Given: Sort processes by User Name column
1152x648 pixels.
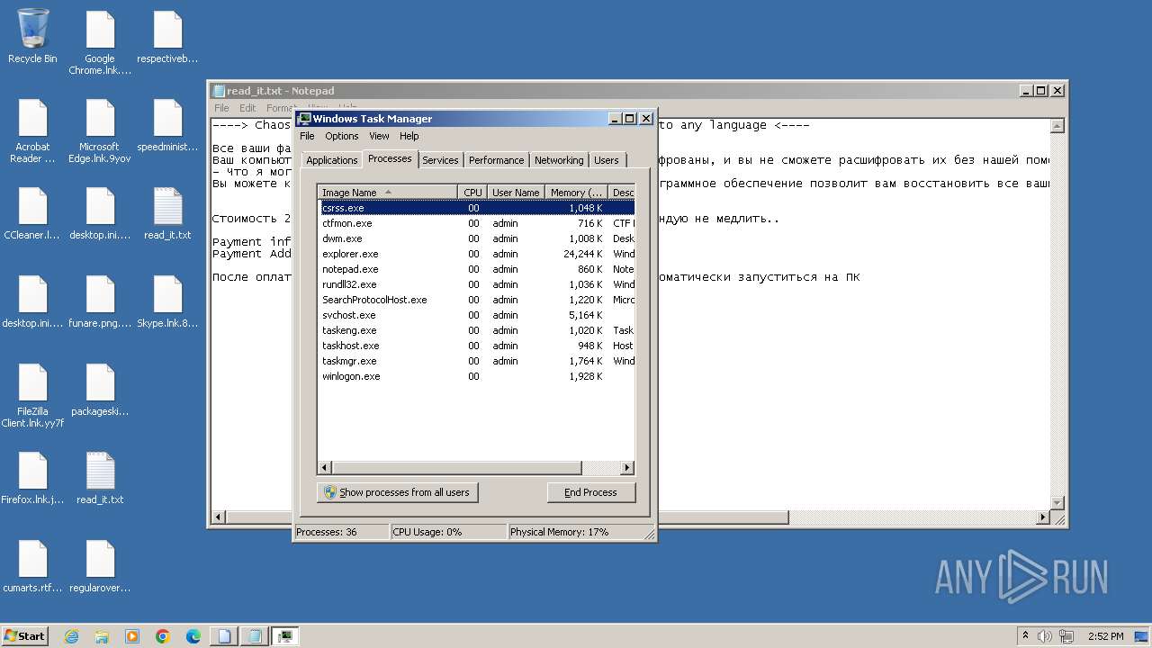Looking at the screenshot, I should [x=516, y=192].
